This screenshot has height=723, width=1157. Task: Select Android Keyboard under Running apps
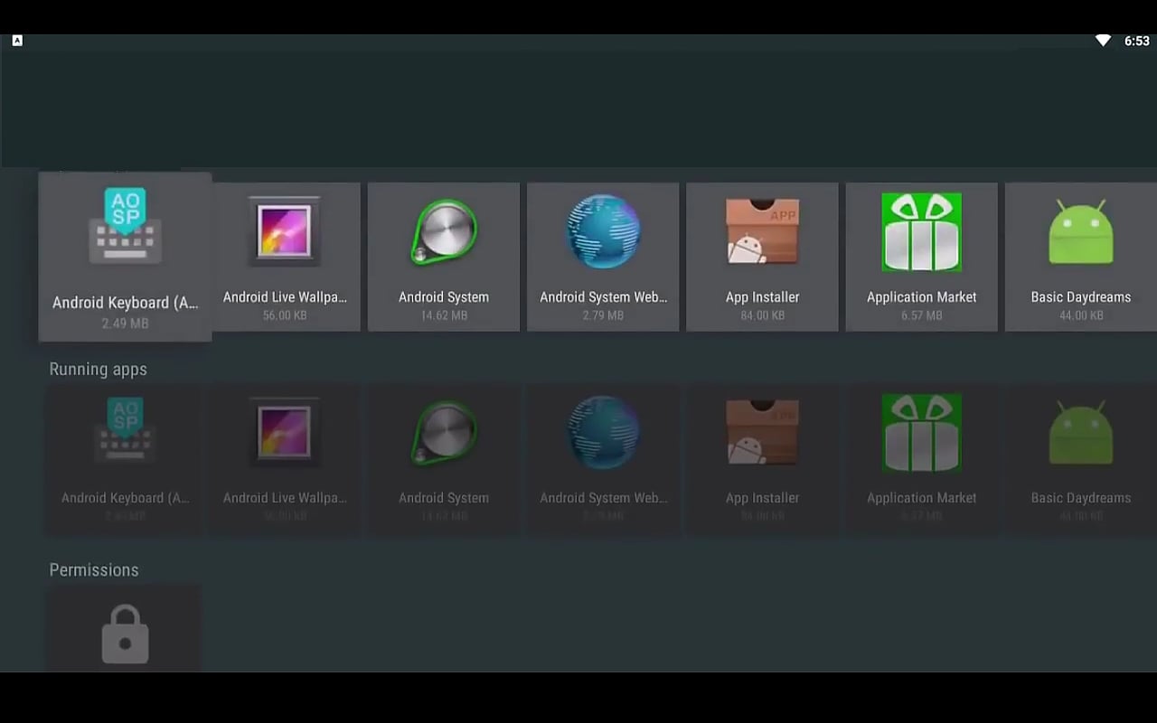coord(125,459)
